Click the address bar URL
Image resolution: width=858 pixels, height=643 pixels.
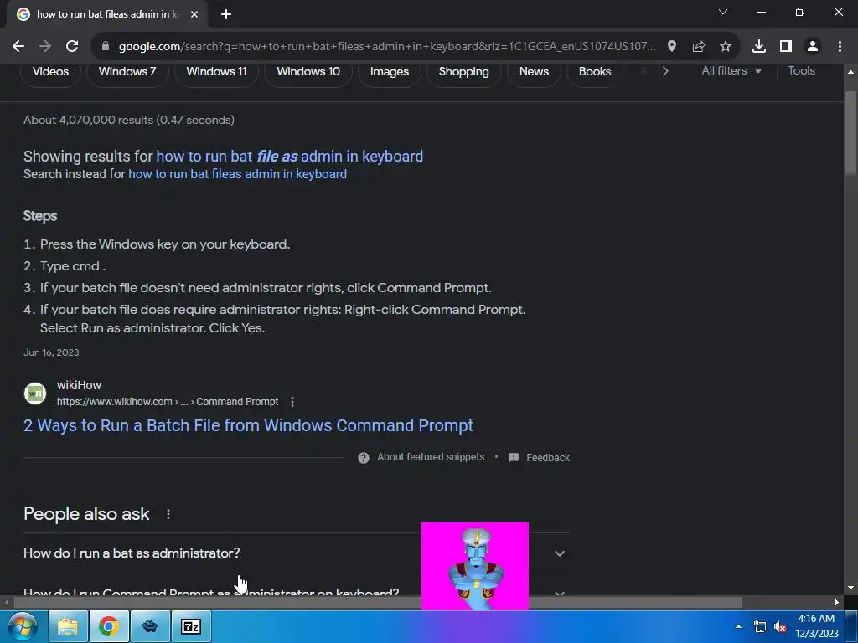click(x=387, y=47)
